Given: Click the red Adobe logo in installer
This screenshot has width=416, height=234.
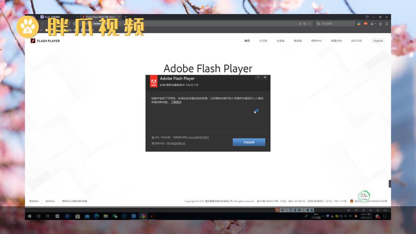Looking at the screenshot, I should point(153,81).
